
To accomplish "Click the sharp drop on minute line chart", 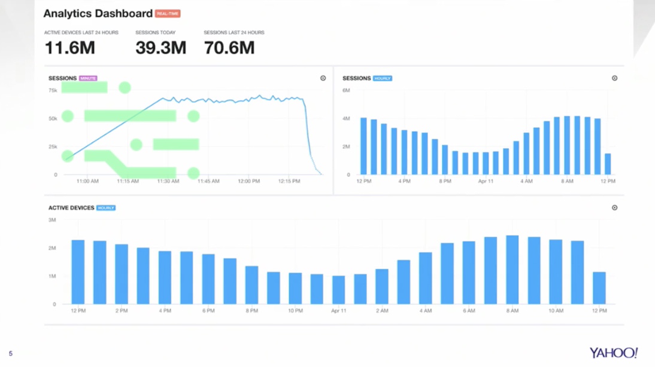I will (x=308, y=133).
